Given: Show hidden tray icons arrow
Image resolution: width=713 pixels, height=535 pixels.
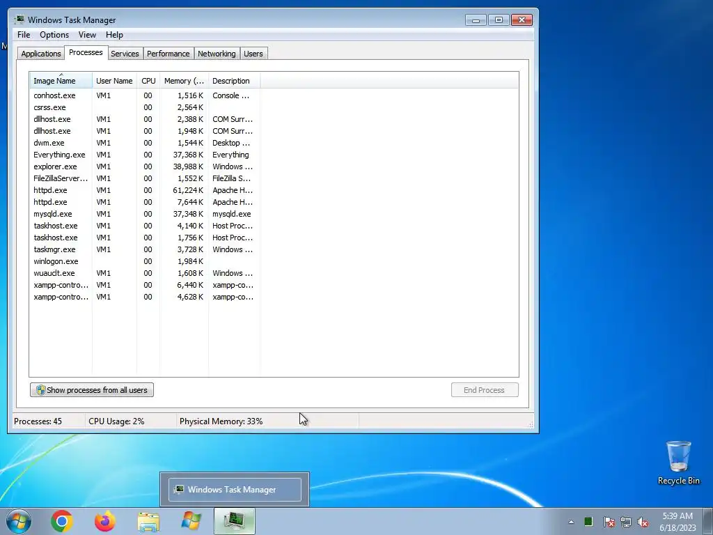Looking at the screenshot, I should [x=571, y=522].
